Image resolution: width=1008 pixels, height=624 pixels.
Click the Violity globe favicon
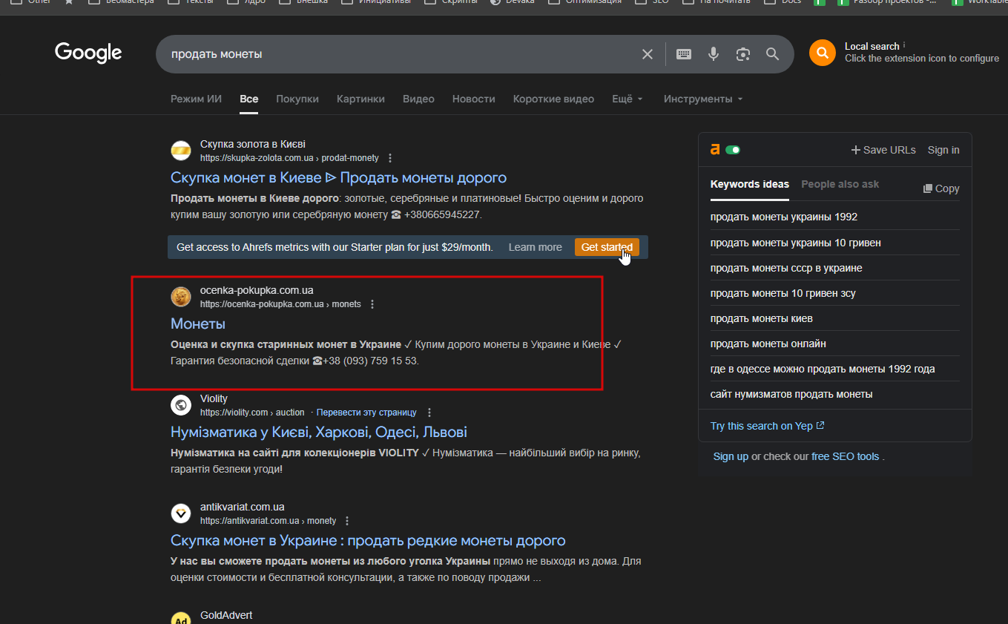pyautogui.click(x=181, y=405)
